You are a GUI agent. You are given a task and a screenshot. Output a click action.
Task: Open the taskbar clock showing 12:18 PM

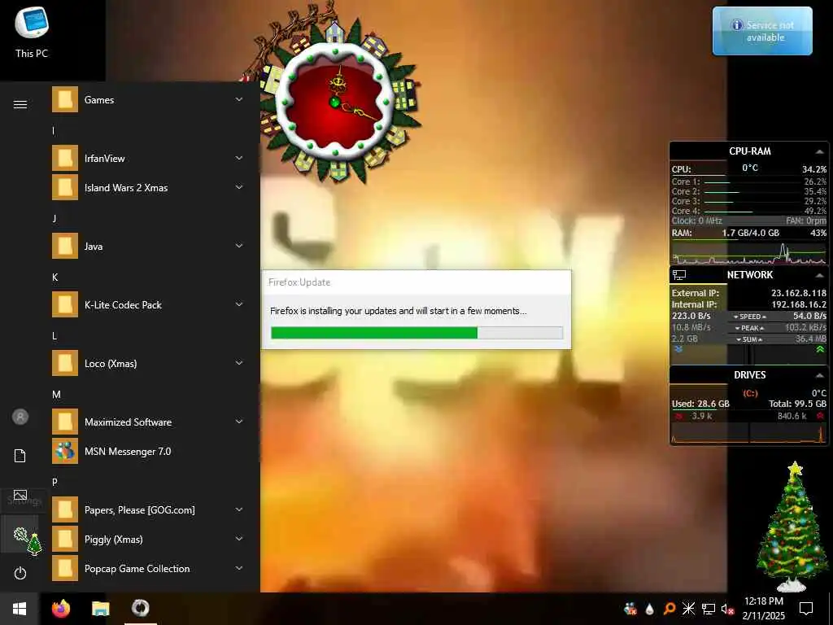click(x=763, y=609)
